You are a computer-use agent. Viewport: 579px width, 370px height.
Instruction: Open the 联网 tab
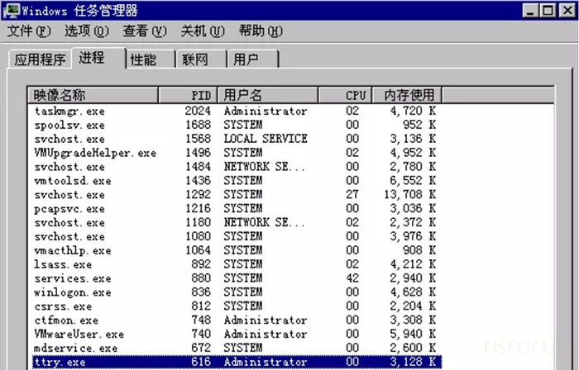point(202,59)
